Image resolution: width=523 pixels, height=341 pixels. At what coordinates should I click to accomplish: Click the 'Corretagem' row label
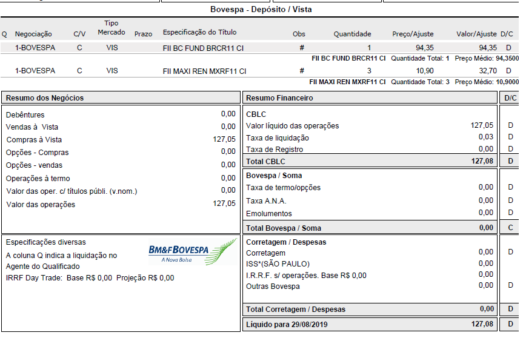(x=265, y=253)
